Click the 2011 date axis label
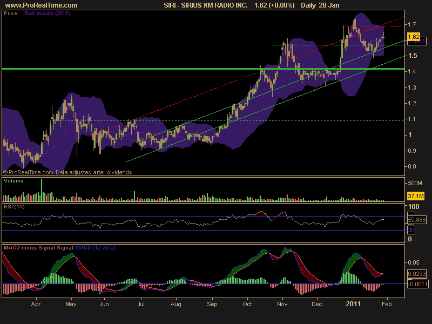The height and width of the screenshot is (324, 432). click(x=353, y=304)
